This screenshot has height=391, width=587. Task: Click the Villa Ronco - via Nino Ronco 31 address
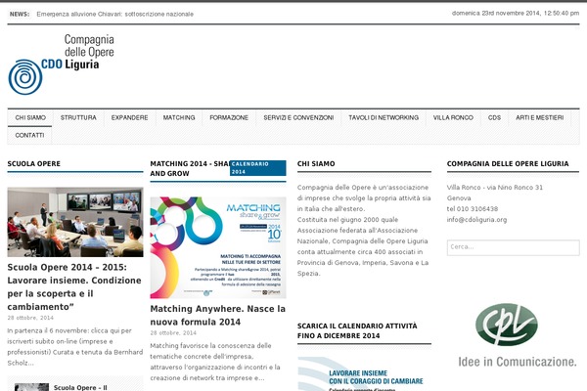(x=494, y=188)
